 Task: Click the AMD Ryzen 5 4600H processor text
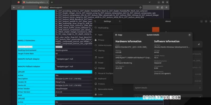coord(133,57)
